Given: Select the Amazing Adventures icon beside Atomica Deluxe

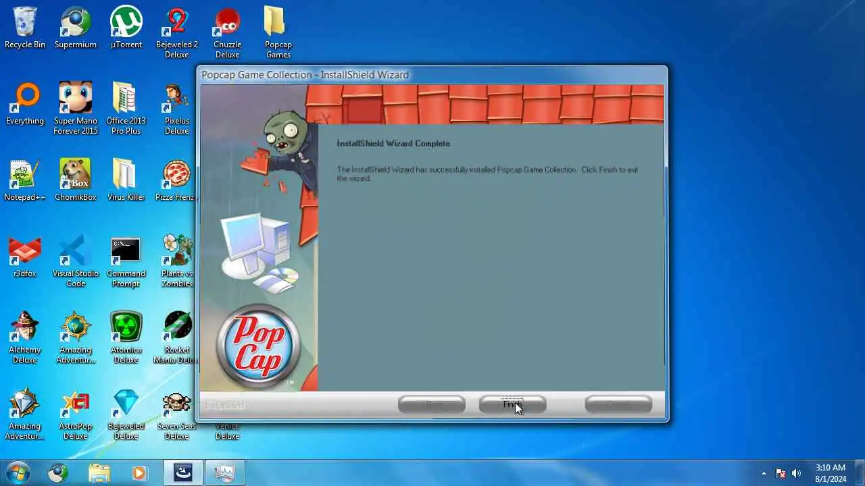Looking at the screenshot, I should coord(76,338).
